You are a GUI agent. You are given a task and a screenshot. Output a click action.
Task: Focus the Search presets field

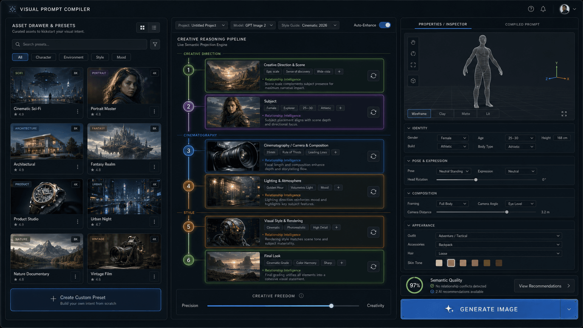(79, 44)
